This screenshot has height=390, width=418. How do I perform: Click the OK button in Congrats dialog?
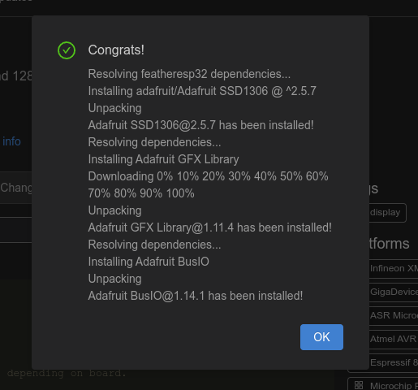coord(321,337)
